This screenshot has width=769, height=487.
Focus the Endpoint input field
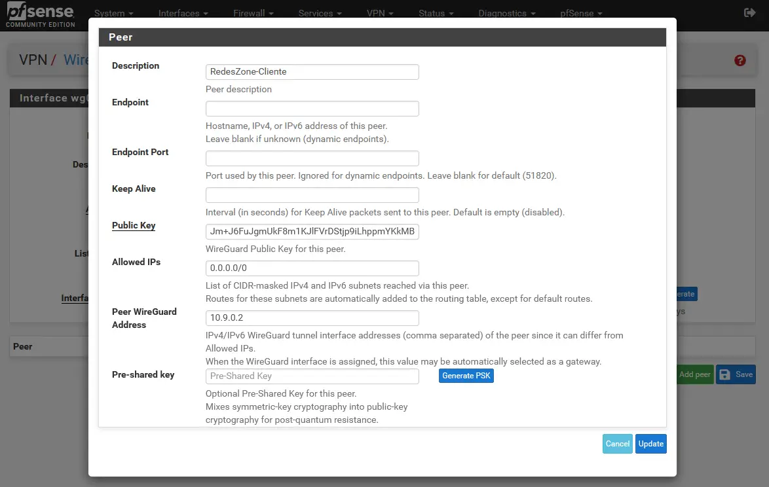click(x=312, y=109)
